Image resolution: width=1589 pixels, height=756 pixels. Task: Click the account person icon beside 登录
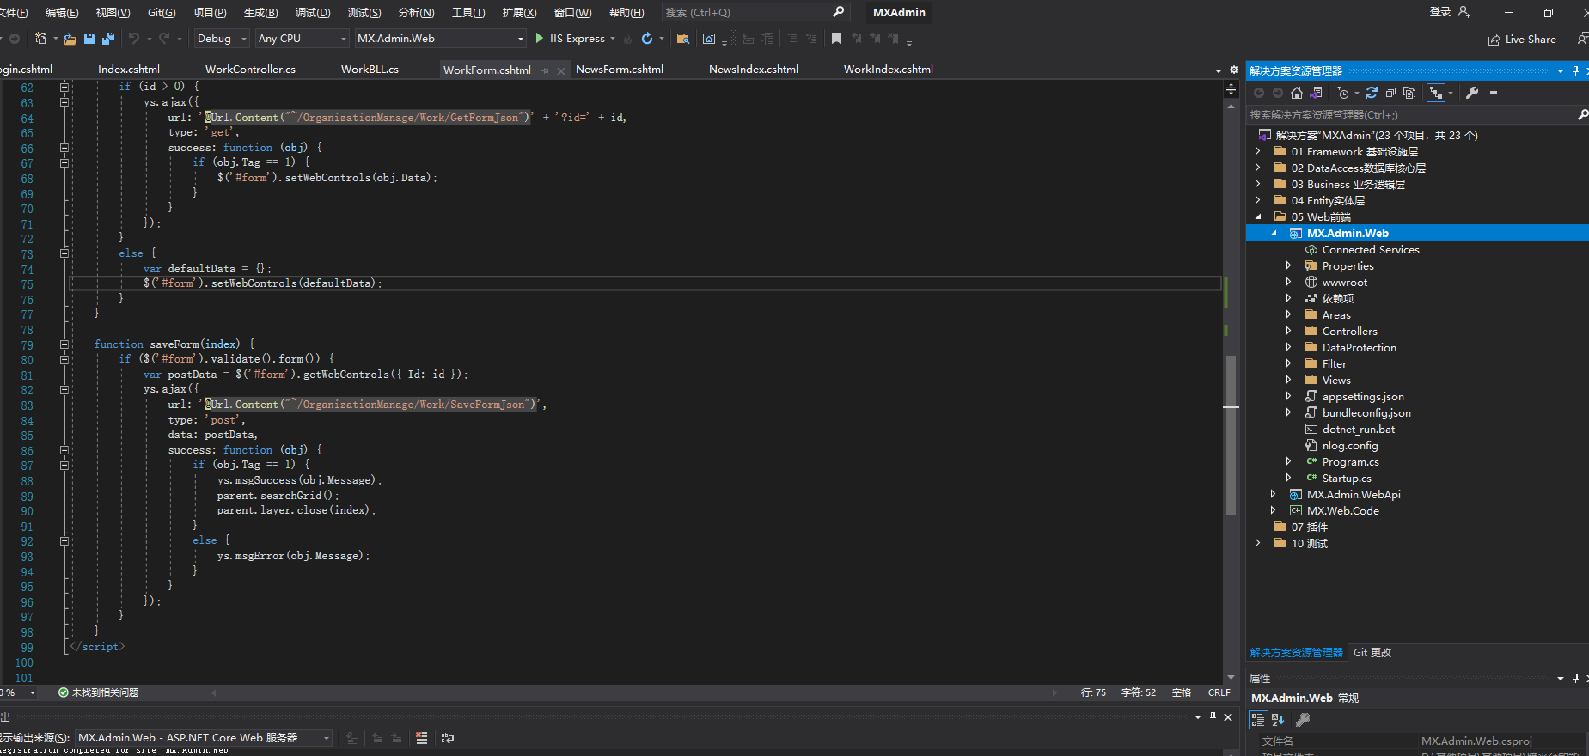tap(1464, 12)
